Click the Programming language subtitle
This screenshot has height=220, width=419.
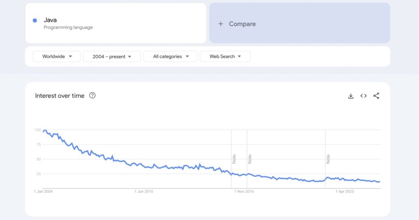[x=68, y=27]
